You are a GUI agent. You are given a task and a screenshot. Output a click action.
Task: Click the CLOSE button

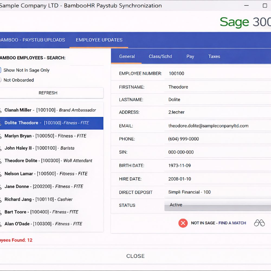135,256
